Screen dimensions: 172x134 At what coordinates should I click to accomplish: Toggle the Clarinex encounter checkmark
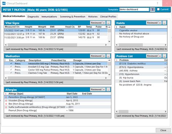click(11, 73)
